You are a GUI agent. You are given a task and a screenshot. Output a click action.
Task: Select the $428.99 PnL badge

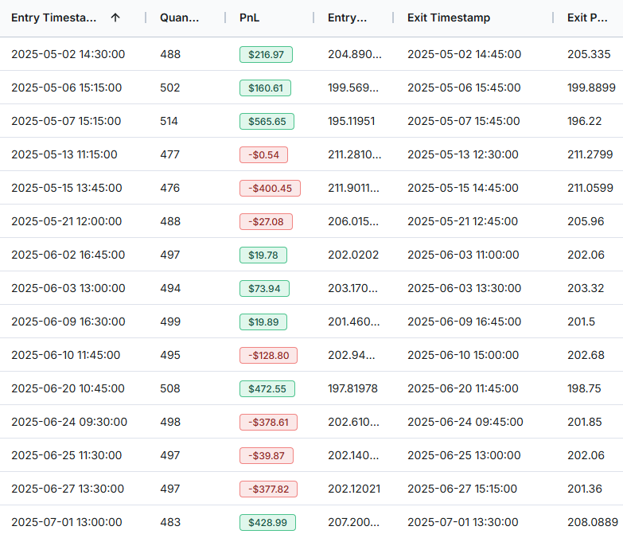pyautogui.click(x=267, y=522)
